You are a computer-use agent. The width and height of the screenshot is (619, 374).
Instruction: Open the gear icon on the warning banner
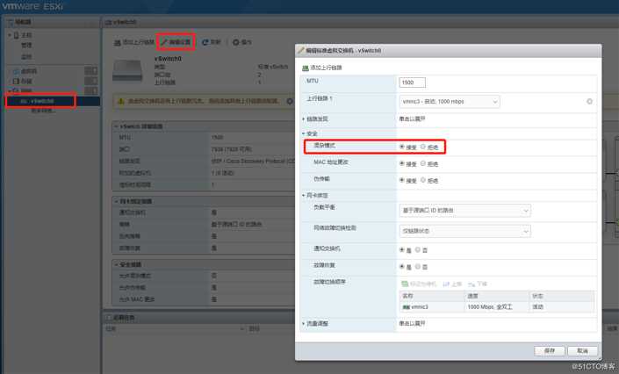pyautogui.click(x=290, y=102)
